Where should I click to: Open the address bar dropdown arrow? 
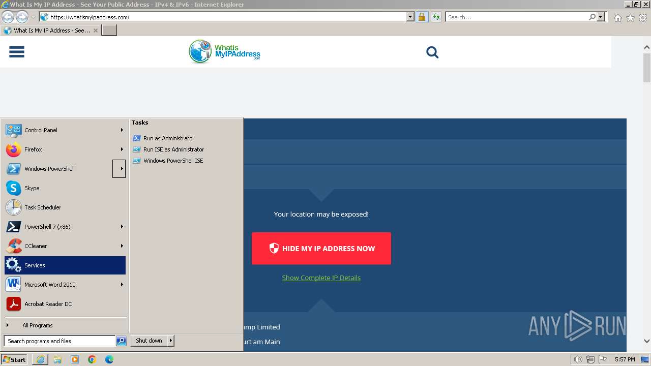[410, 17]
